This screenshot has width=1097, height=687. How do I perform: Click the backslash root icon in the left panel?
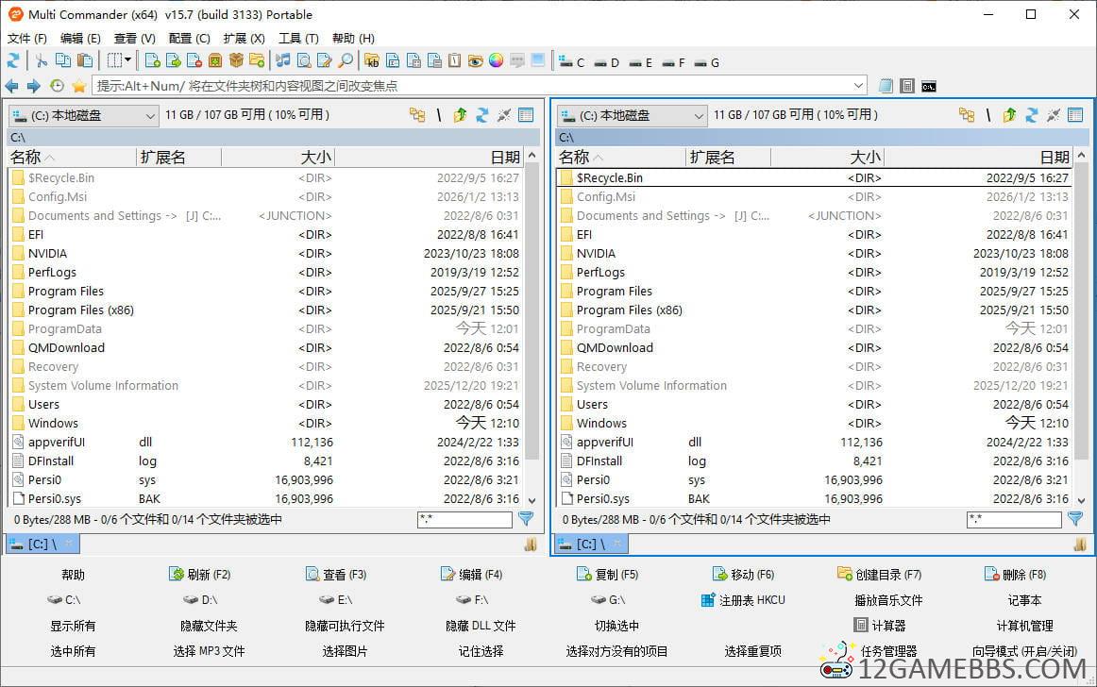pos(439,115)
